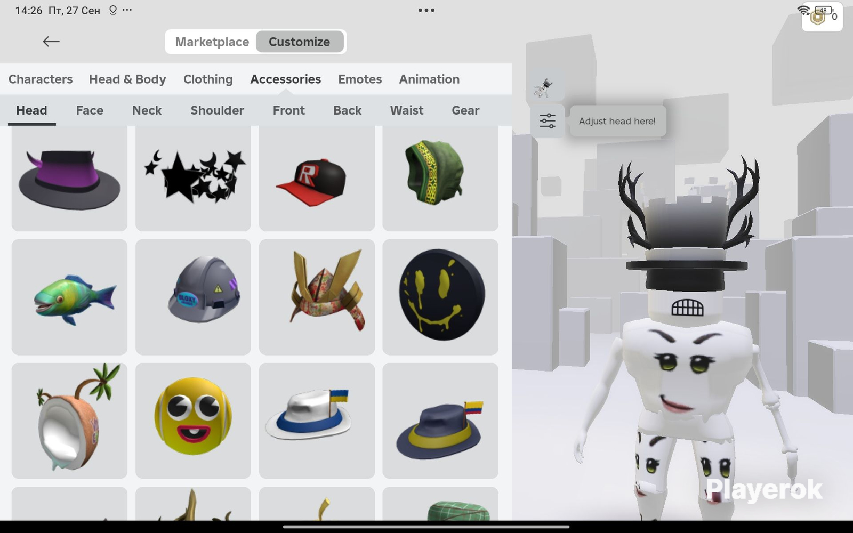The image size is (853, 533).
Task: Select the Back accessory subcategory
Action: point(348,110)
